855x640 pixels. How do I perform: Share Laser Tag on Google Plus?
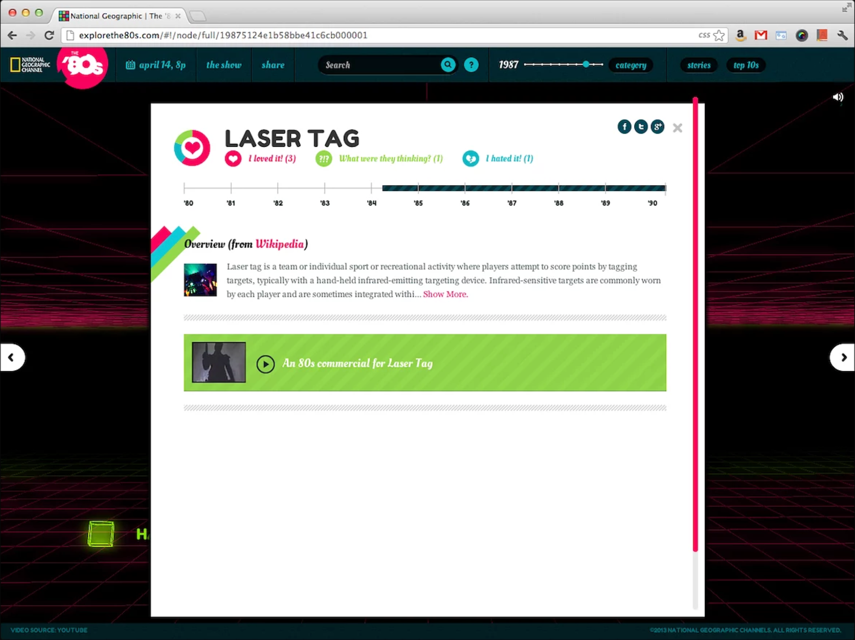(x=657, y=127)
